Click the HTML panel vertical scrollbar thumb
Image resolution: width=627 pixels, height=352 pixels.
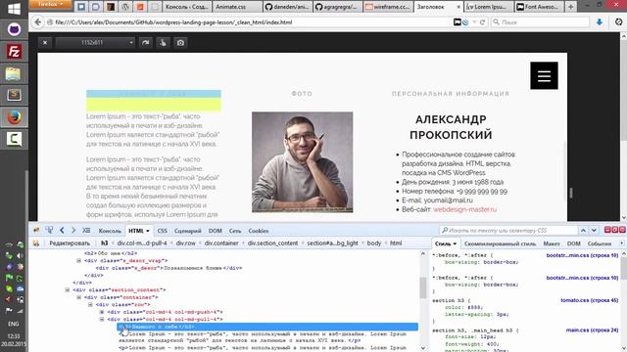coord(423,287)
